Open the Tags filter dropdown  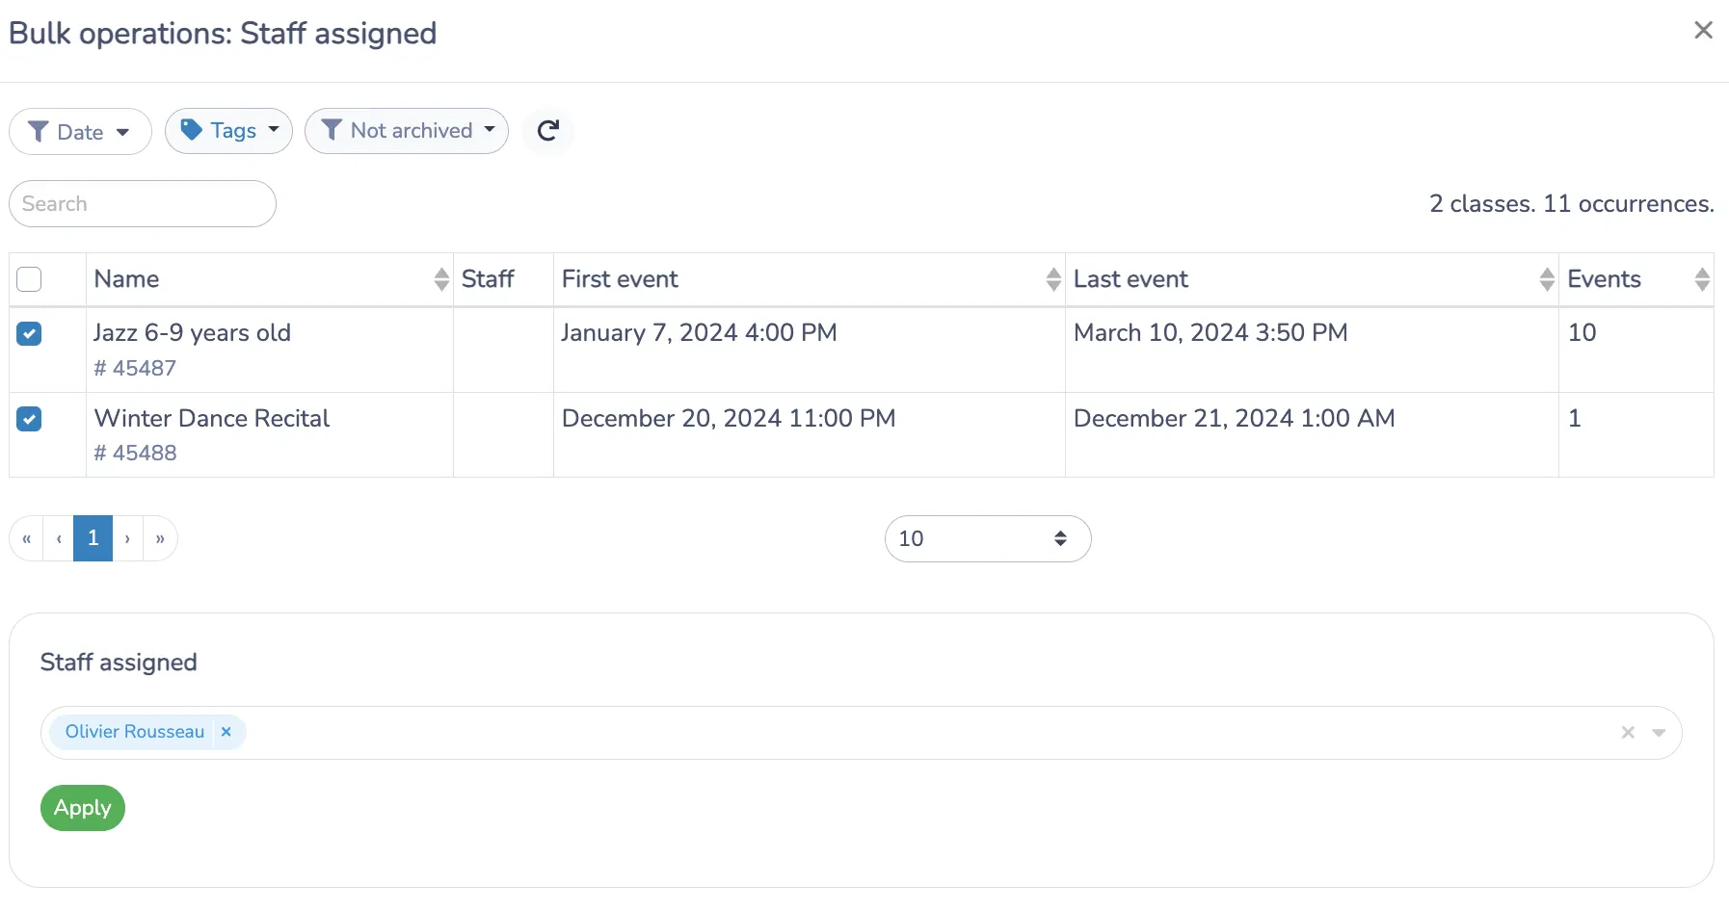click(x=228, y=131)
